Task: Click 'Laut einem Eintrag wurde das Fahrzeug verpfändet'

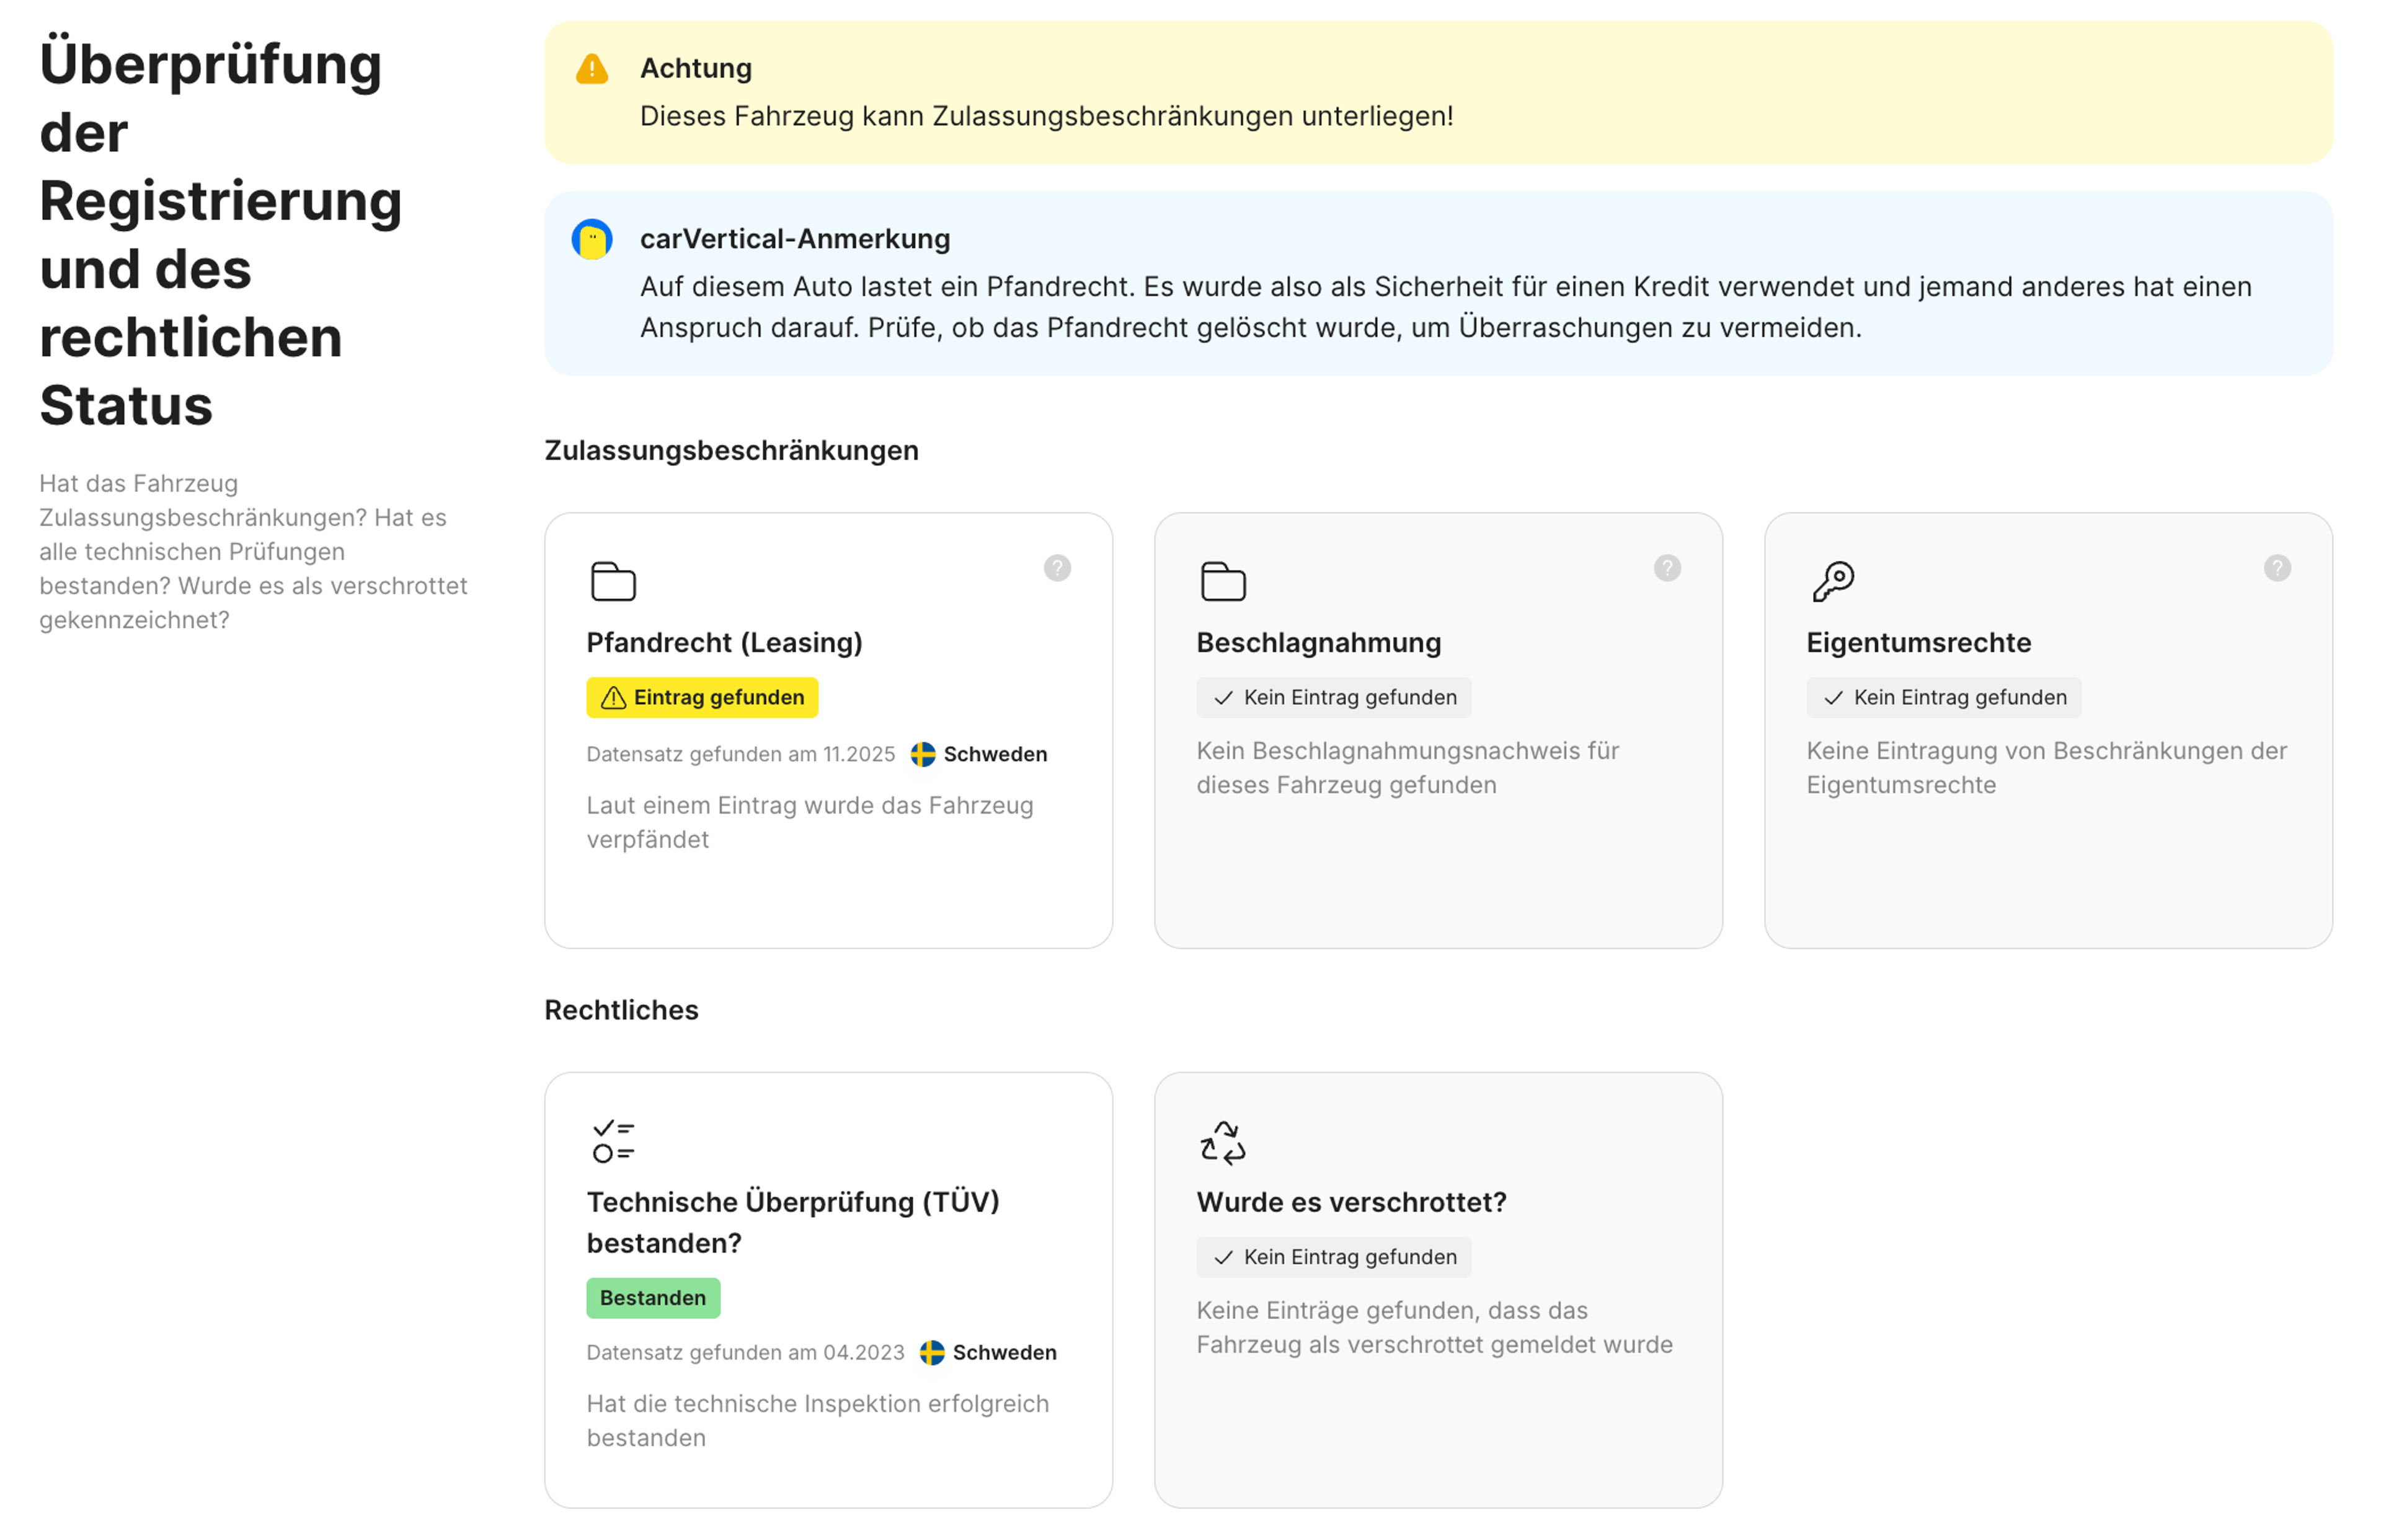Action: [x=809, y=823]
